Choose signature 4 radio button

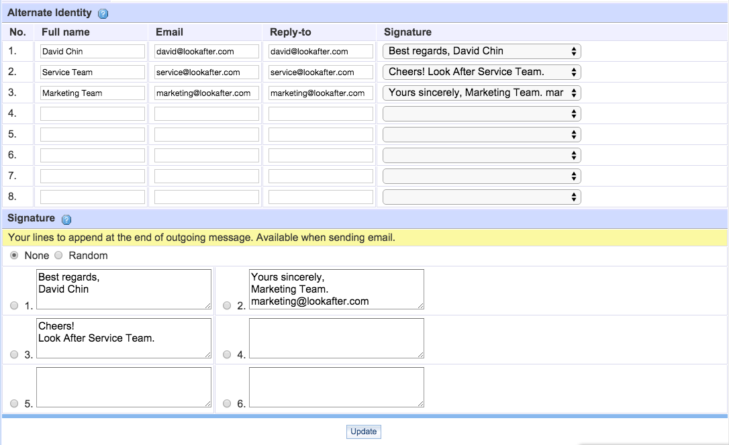pos(227,354)
